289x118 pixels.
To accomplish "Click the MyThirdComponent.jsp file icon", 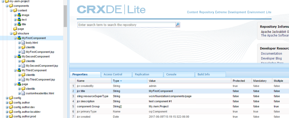I will coord(23,80).
